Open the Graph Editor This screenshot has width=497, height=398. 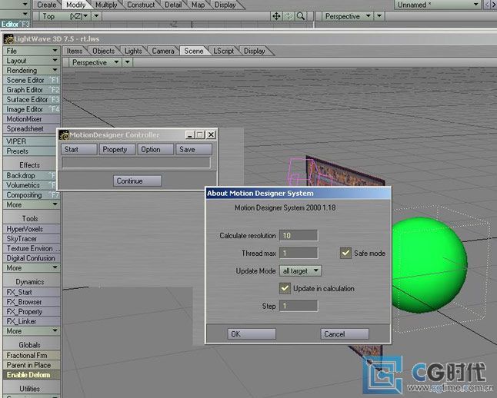pyautogui.click(x=32, y=90)
